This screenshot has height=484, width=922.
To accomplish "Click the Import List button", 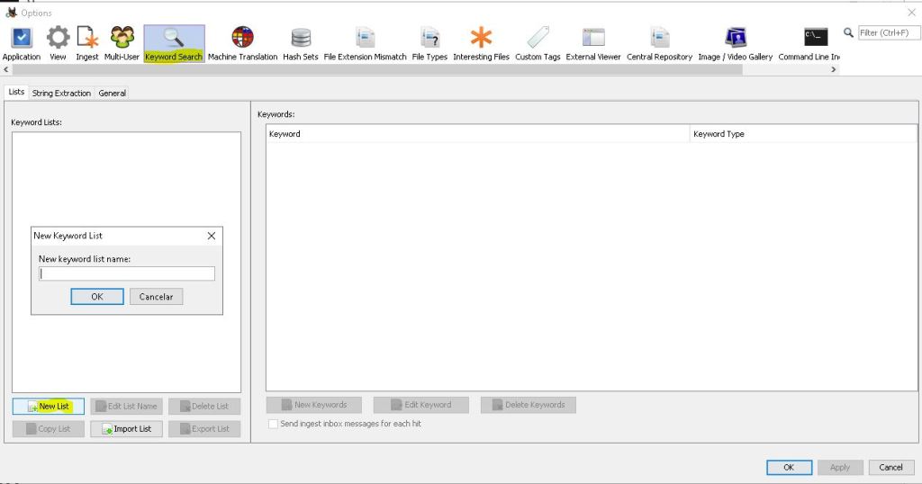I will [x=126, y=429].
